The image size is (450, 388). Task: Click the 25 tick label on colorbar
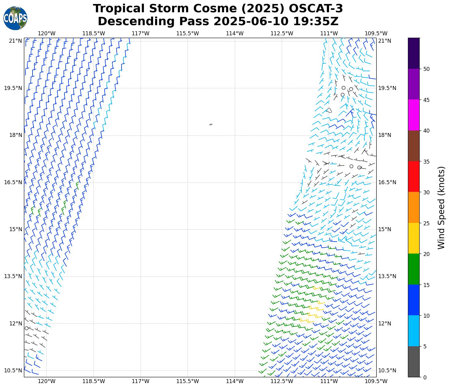(x=426, y=223)
